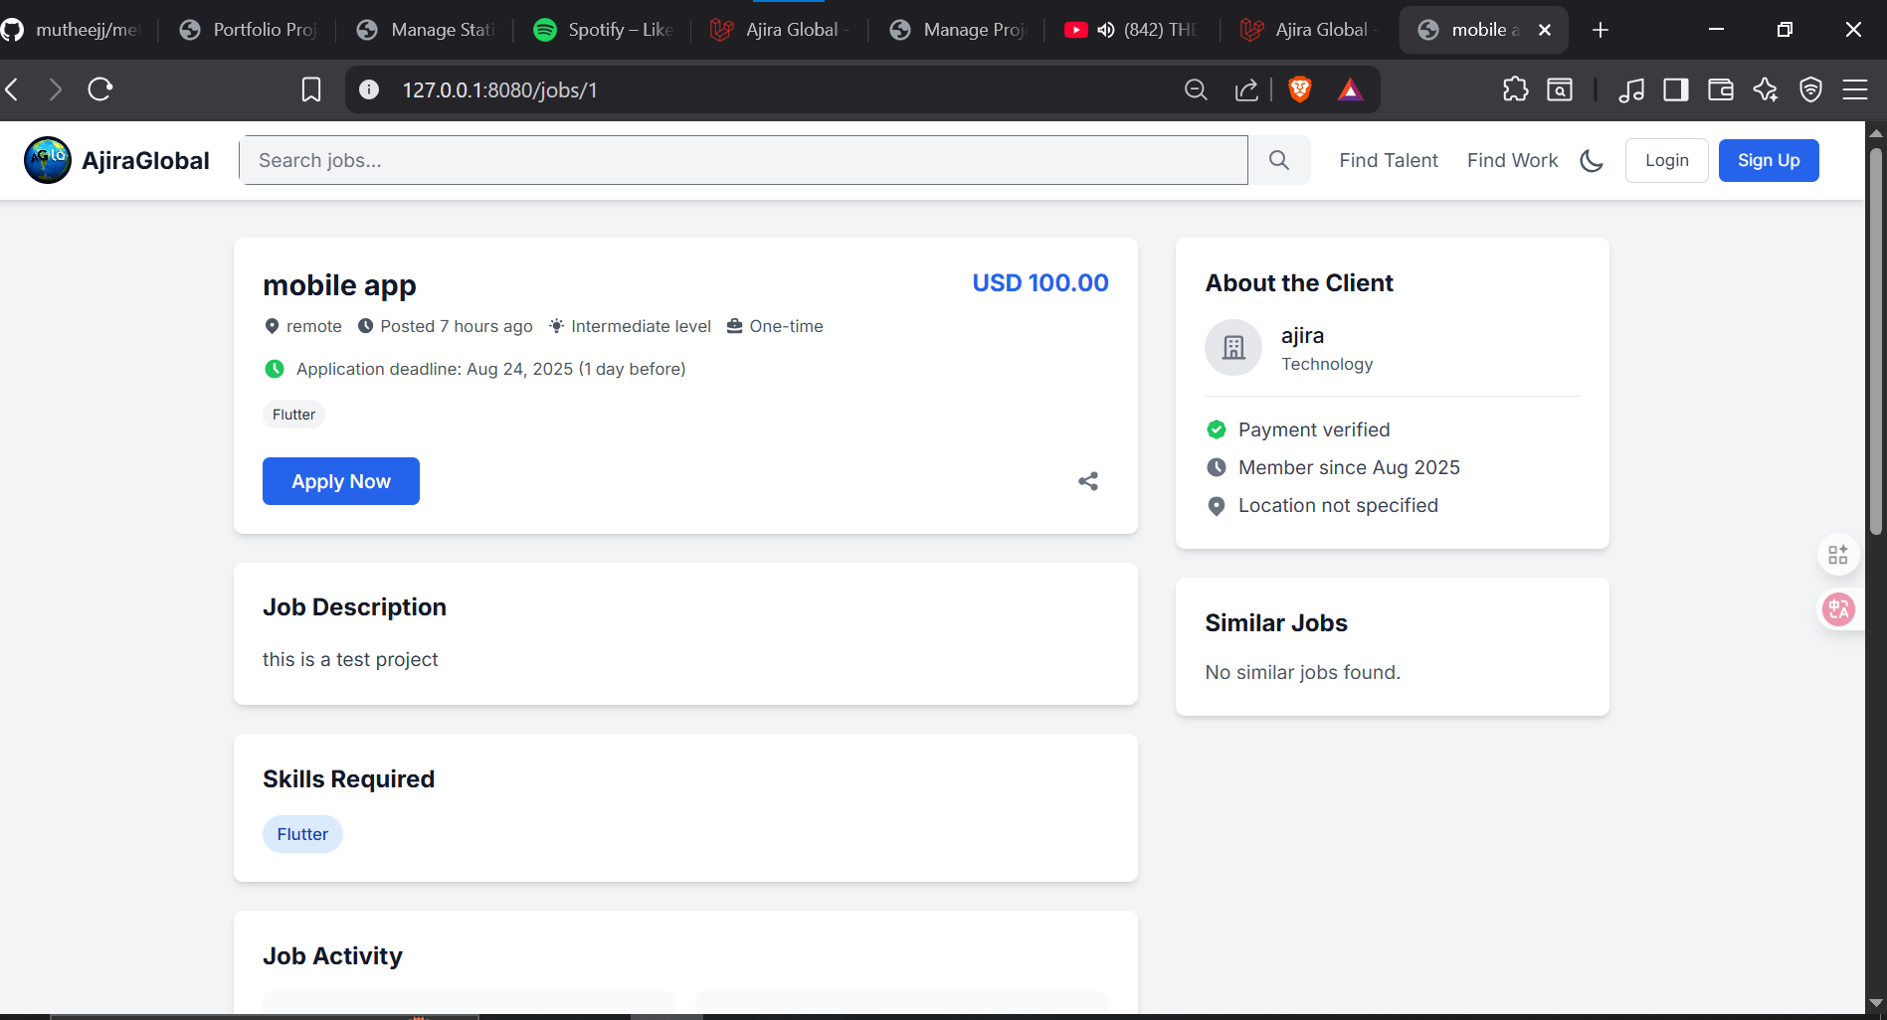The width and height of the screenshot is (1887, 1020).
Task: Click the share icon on job card
Action: [1088, 481]
